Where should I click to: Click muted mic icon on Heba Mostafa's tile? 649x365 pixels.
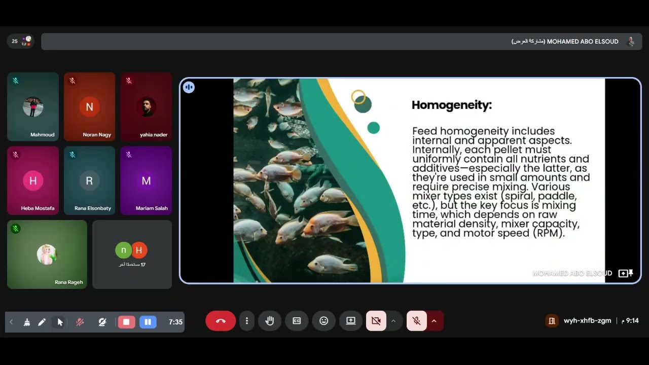coord(16,155)
